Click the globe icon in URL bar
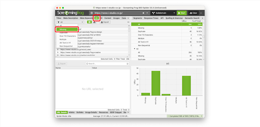 click(x=92, y=13)
